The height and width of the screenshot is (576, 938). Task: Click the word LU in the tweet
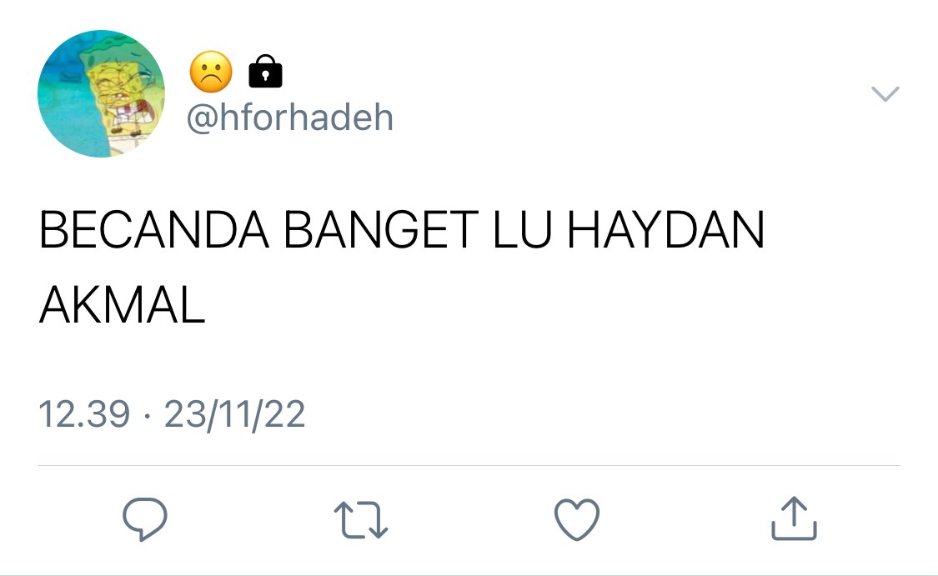pyautogui.click(x=522, y=230)
